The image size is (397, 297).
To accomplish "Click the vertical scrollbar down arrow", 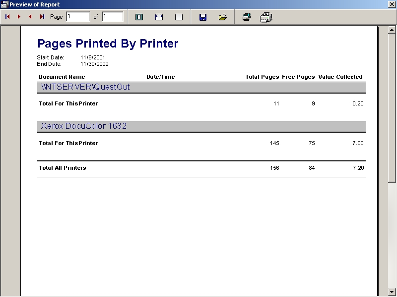I will [392, 292].
